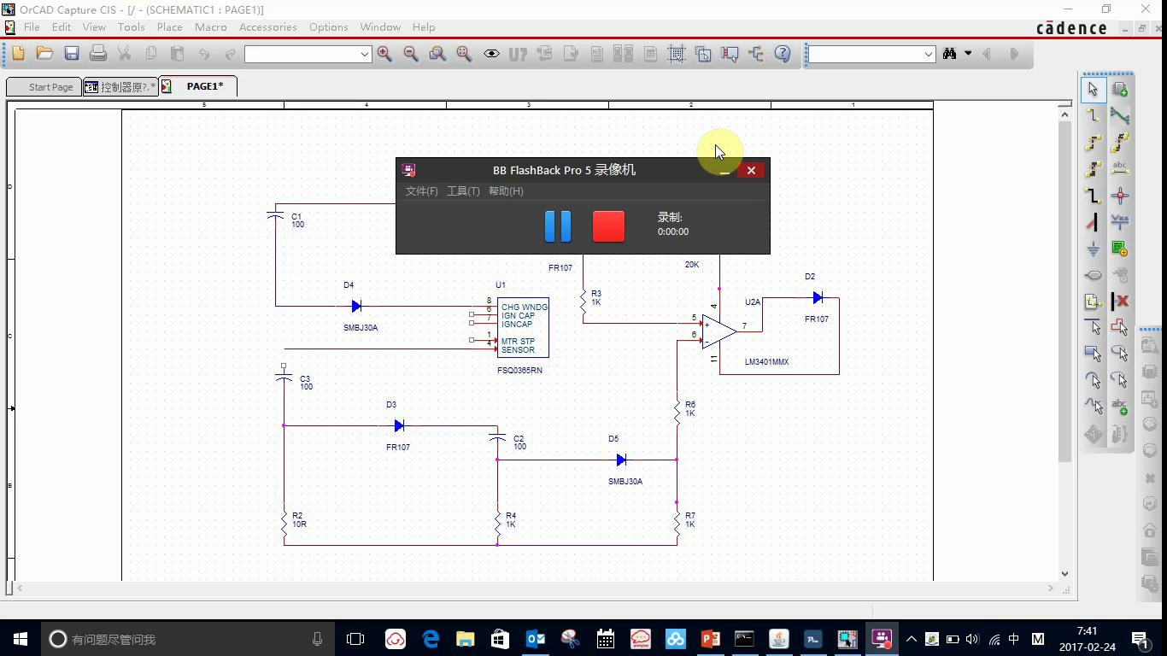Viewport: 1167px width, 656px height.
Task: Open the Macro menu
Action: tap(210, 27)
